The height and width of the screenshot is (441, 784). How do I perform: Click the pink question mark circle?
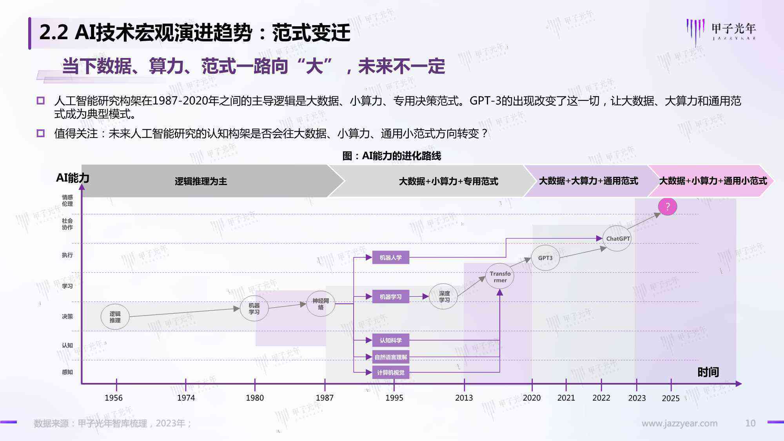point(668,207)
